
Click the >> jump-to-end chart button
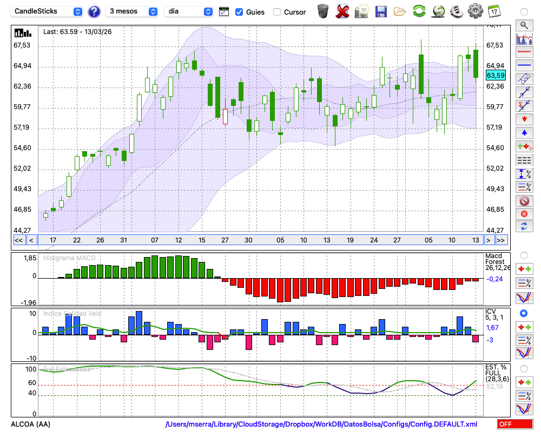coord(501,240)
